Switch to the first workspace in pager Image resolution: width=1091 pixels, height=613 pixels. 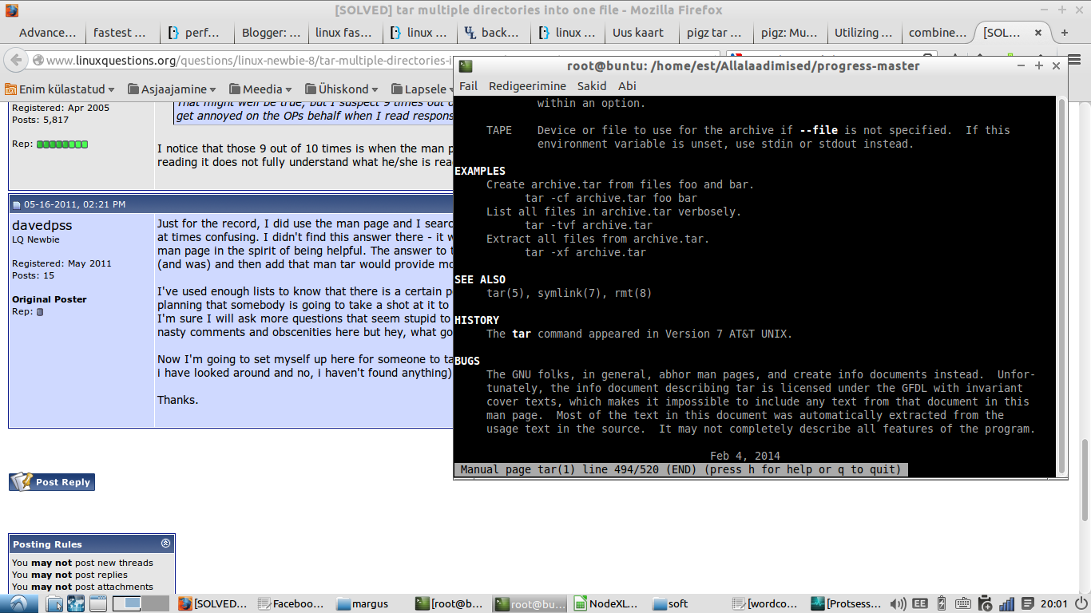(126, 603)
